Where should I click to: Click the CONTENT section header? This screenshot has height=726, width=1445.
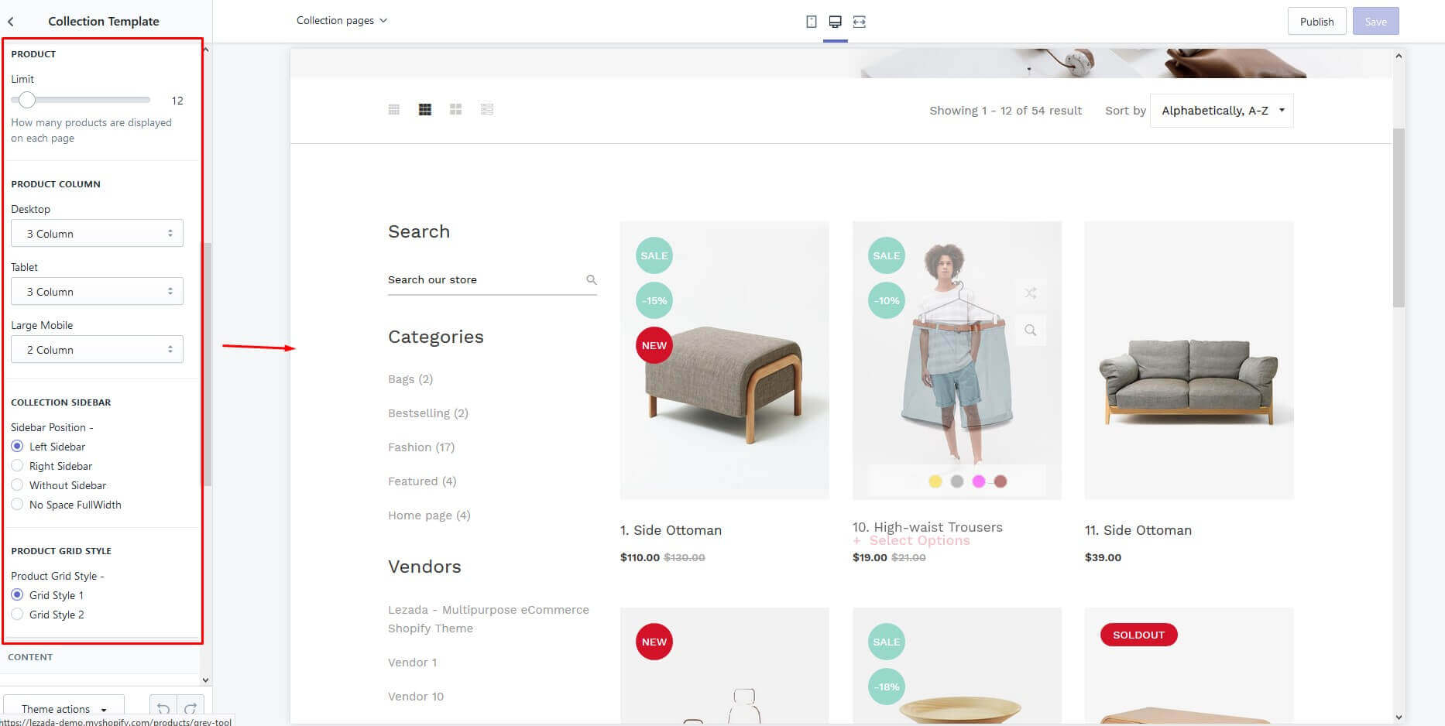point(30,657)
